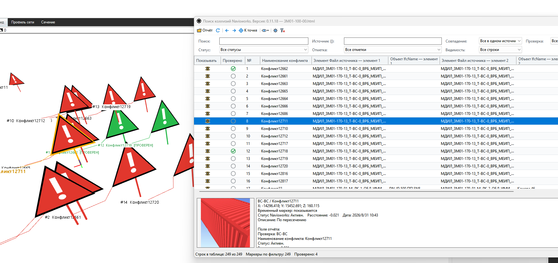This screenshot has width=558, height=263.
Task: Expand the Отметка dropdown 'Все отметки'
Action: (393, 50)
